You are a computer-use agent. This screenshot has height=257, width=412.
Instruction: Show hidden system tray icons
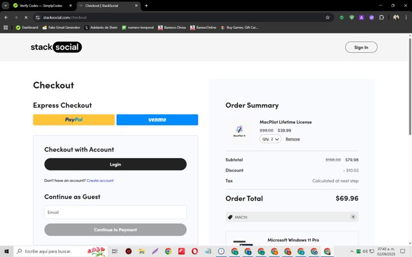point(351,251)
